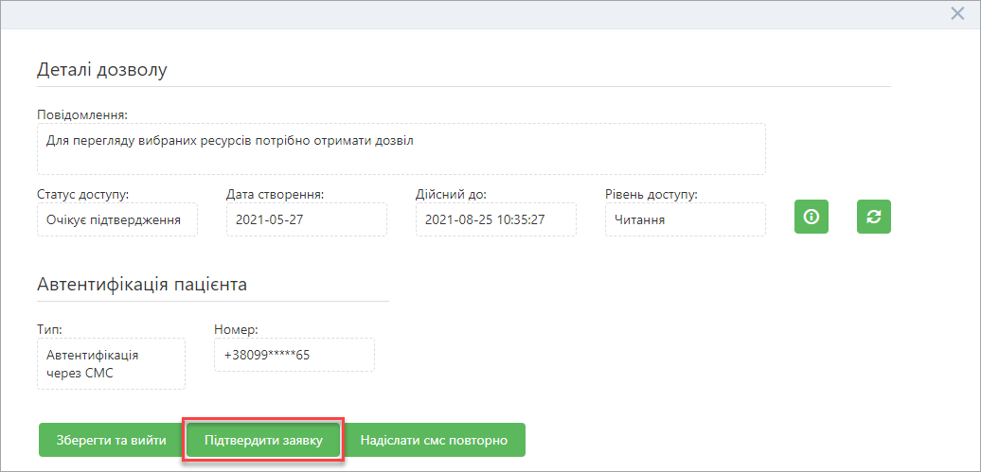
Task: Click the creation date field 2021-05-27
Action: coord(307,219)
